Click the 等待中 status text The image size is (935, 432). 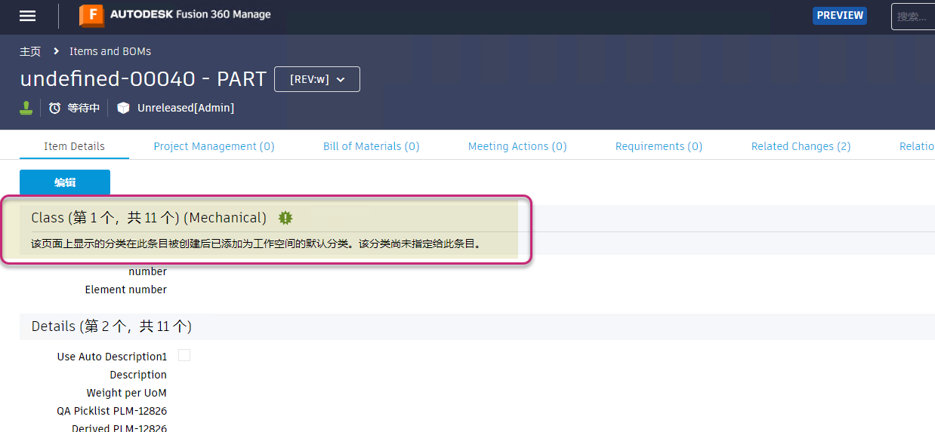pos(84,108)
